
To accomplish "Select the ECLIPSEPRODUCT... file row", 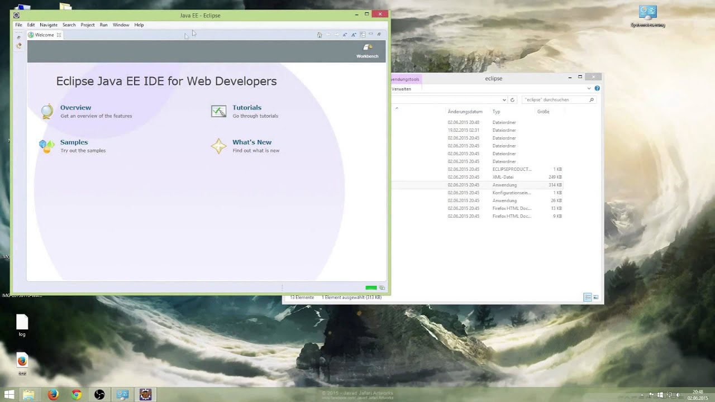I will click(477, 169).
